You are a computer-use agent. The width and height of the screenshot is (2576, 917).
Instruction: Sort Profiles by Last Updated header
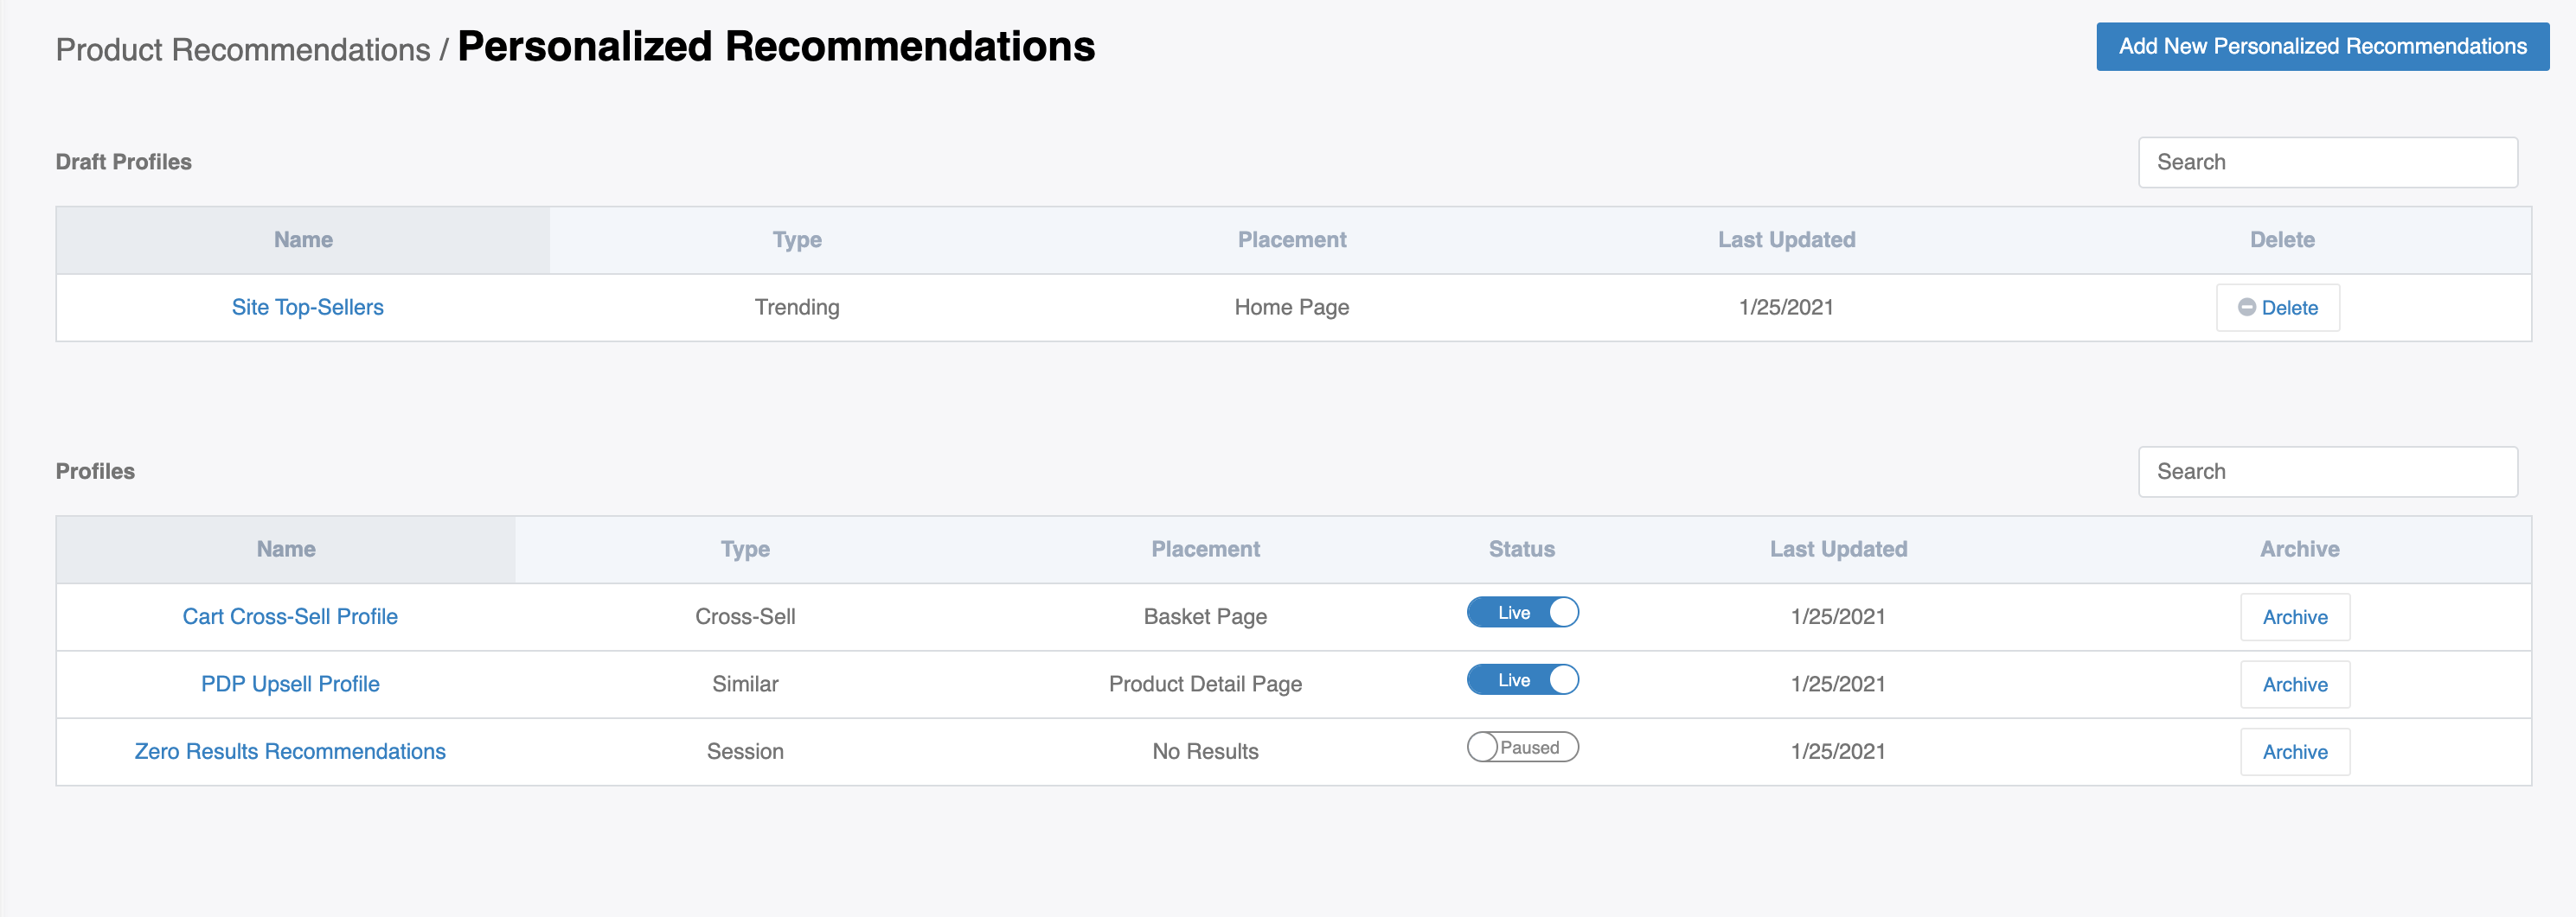tap(1838, 550)
